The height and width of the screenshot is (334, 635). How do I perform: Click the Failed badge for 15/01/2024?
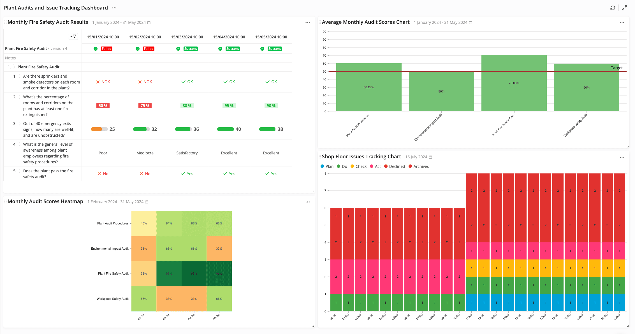[106, 48]
